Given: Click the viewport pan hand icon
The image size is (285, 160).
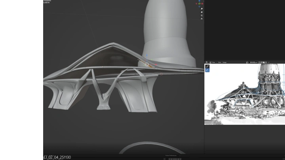Looking at the screenshot, I should click(x=201, y=12).
